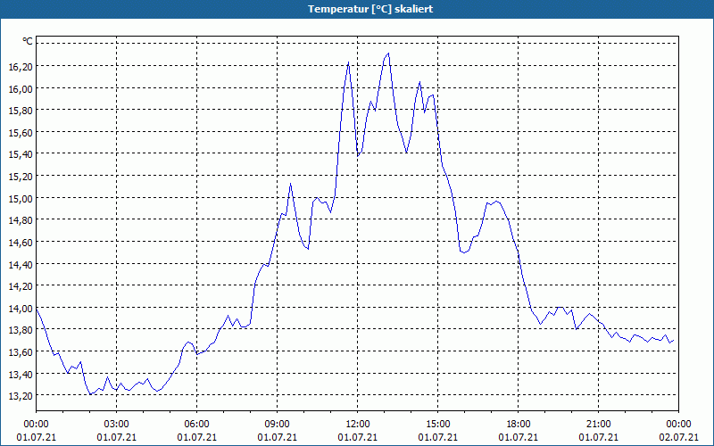Select the 15:00 time axis label

pos(437,425)
